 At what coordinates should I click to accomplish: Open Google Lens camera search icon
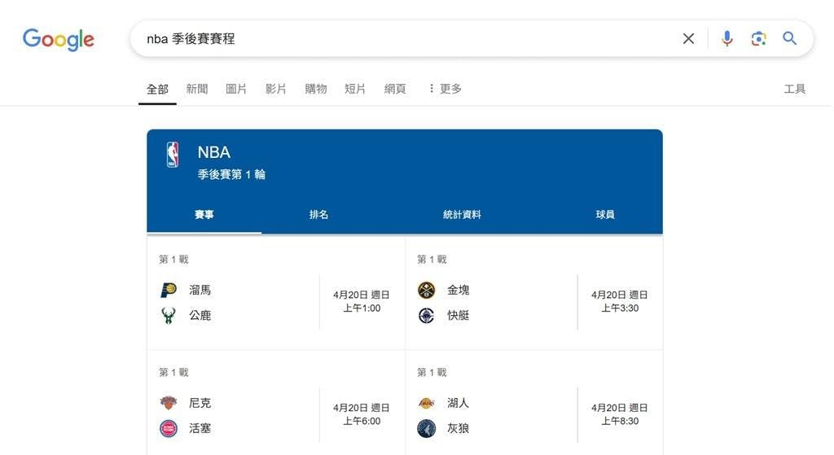(758, 38)
